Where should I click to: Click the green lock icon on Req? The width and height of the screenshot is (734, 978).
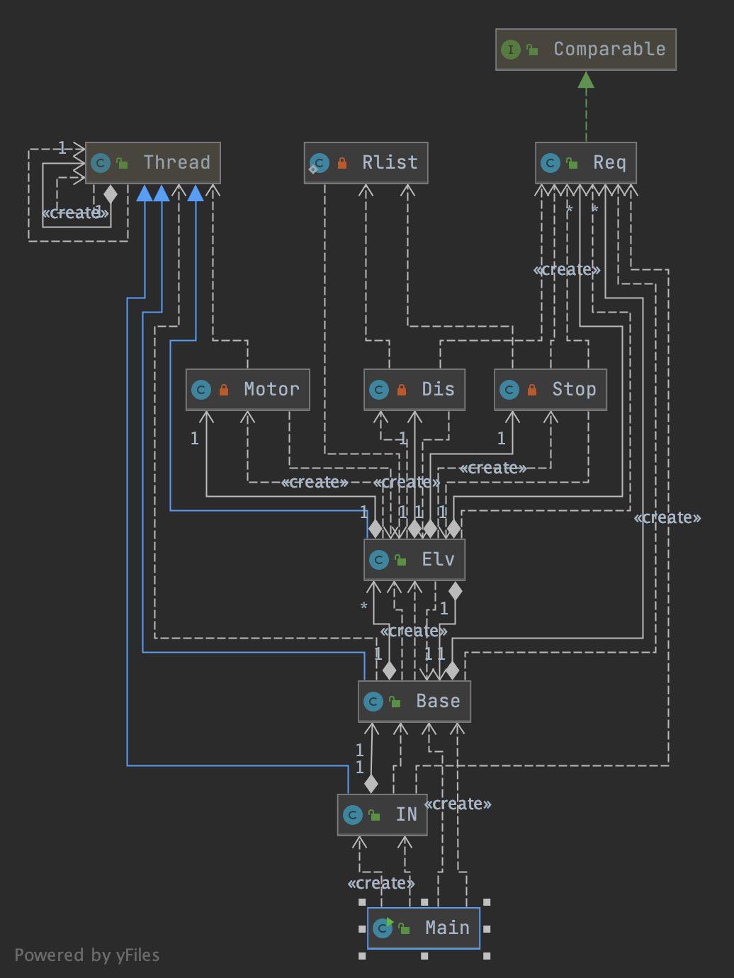pos(572,163)
